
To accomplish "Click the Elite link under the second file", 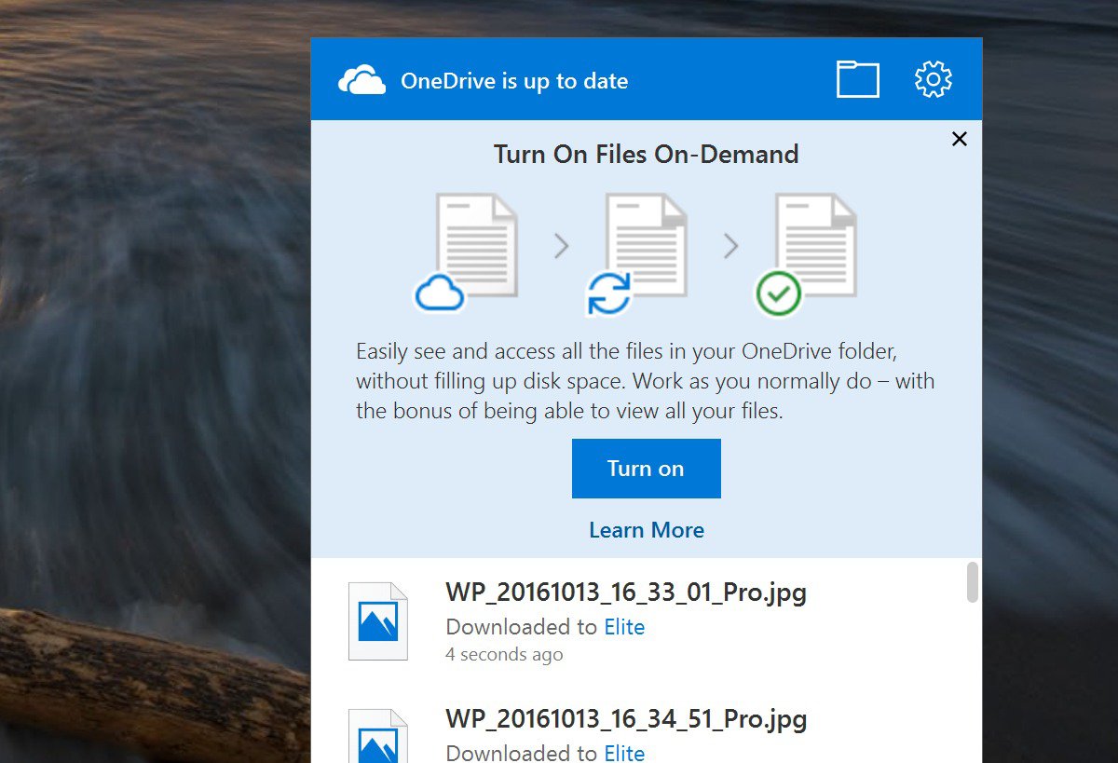I will coord(624,753).
